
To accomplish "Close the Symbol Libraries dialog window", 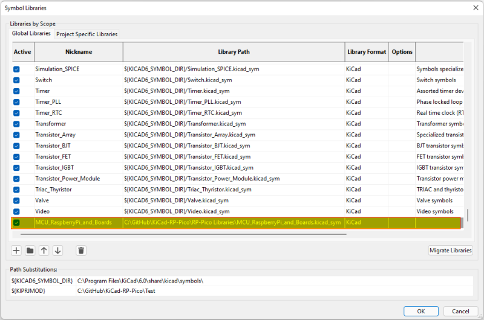I will pos(474,8).
